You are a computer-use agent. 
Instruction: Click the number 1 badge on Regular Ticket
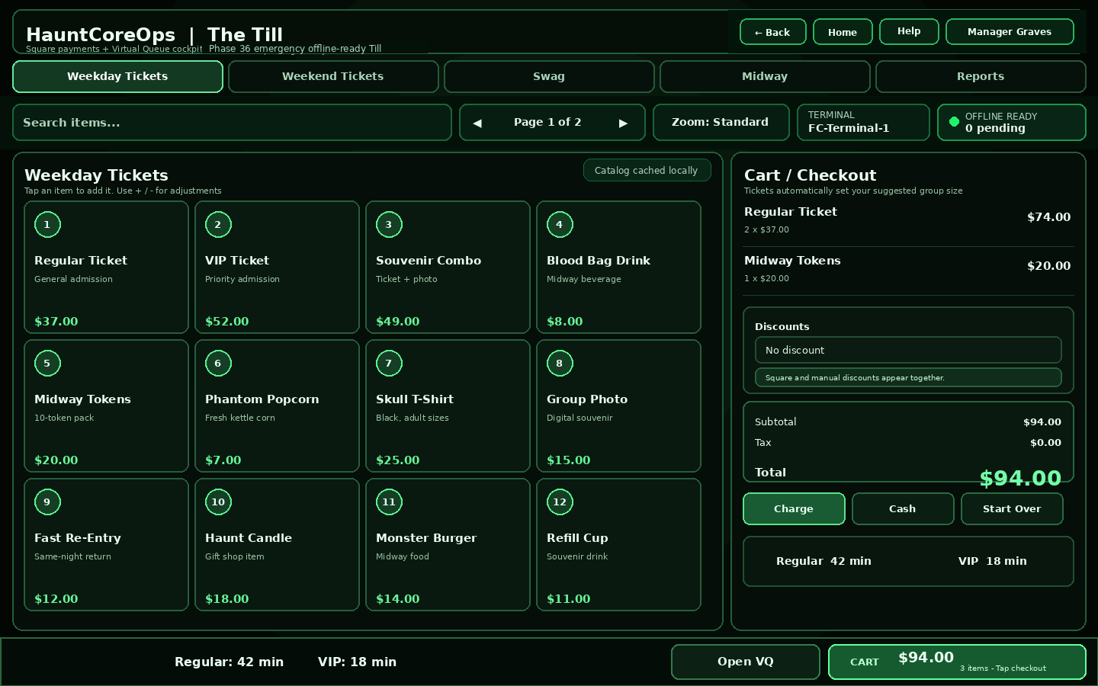pyautogui.click(x=47, y=225)
